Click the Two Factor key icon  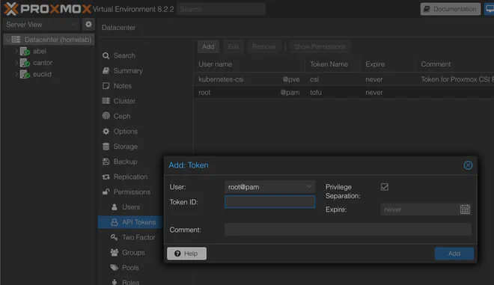[115, 237]
